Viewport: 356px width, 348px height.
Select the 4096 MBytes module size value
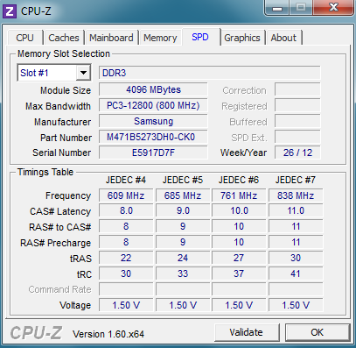[153, 89]
